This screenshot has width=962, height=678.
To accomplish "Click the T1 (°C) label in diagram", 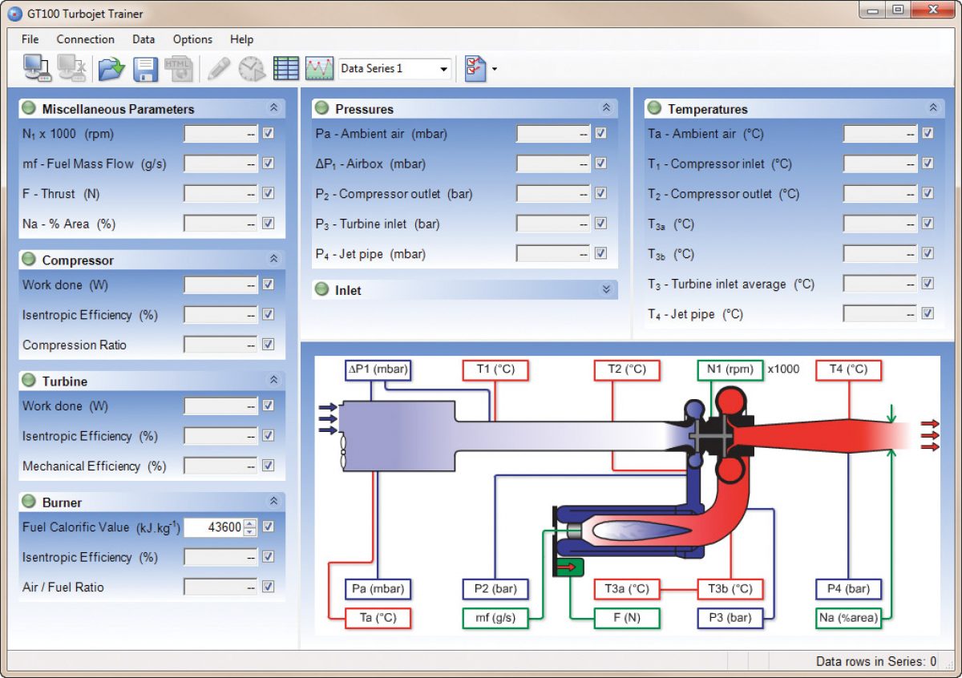I will [x=495, y=369].
